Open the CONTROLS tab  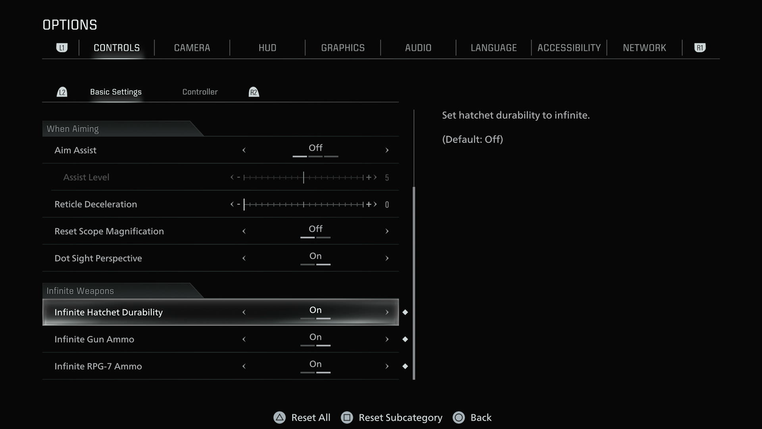click(117, 47)
